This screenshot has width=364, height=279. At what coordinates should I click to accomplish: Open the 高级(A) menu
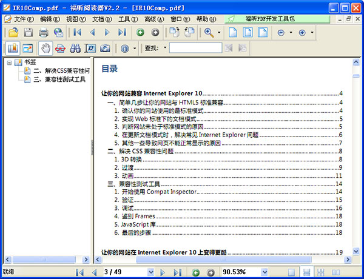pyautogui.click(x=154, y=19)
